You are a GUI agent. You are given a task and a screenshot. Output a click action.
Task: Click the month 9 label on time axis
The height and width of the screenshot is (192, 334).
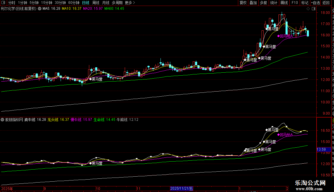coord(45,188)
